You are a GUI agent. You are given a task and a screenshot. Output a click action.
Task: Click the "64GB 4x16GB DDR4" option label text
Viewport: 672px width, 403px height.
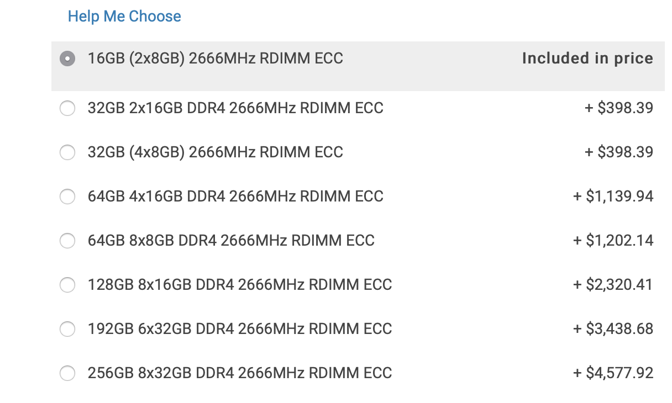(235, 197)
